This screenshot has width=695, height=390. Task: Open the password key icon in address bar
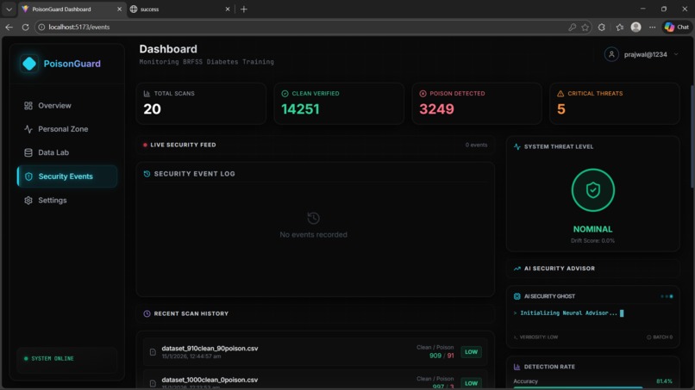click(x=573, y=27)
